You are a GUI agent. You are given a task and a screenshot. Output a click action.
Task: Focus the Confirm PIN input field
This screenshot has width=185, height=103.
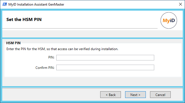point(105,67)
